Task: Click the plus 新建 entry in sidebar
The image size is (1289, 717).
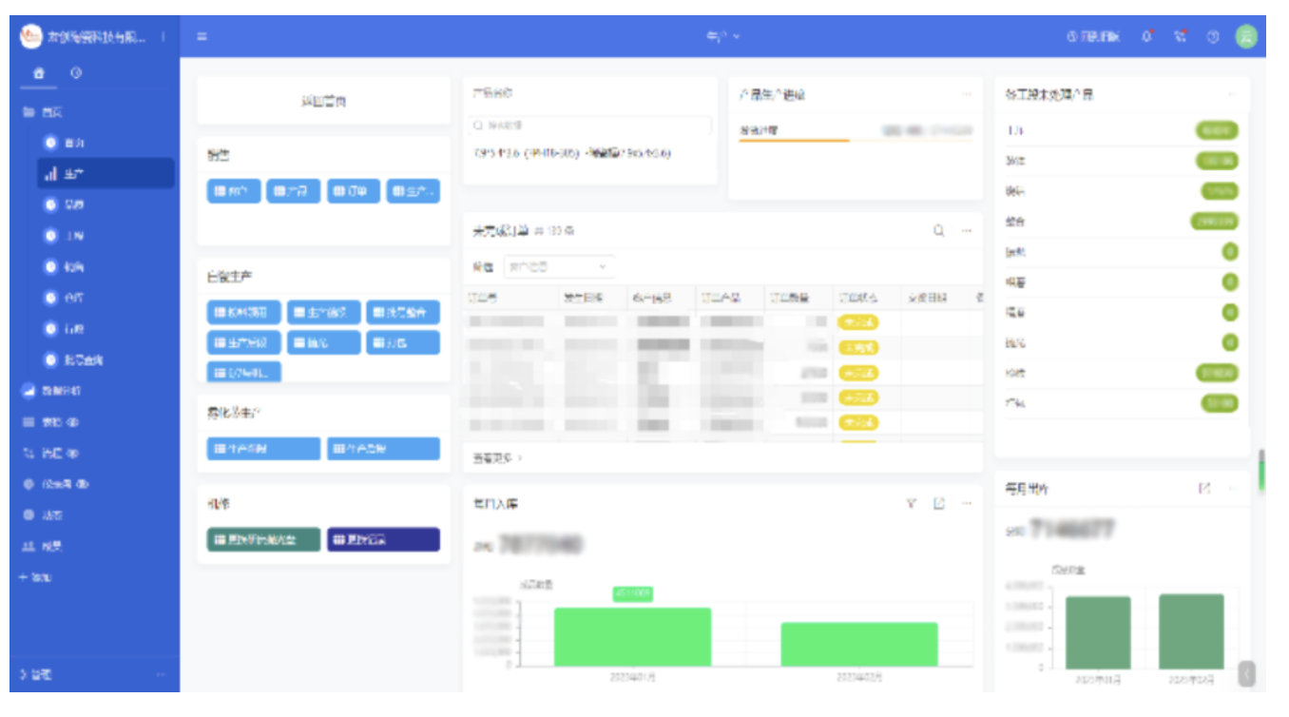Action: tap(35, 577)
